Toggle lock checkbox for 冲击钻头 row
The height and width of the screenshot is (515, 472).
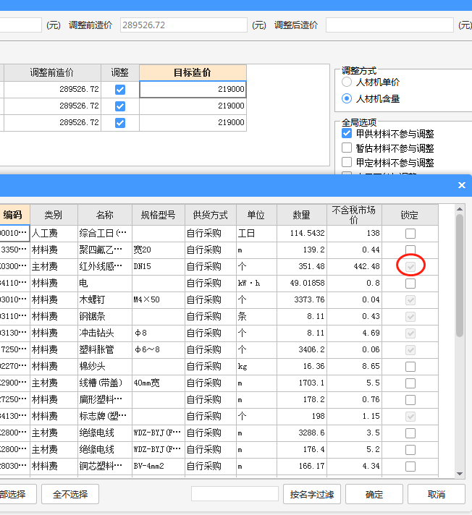coord(410,333)
